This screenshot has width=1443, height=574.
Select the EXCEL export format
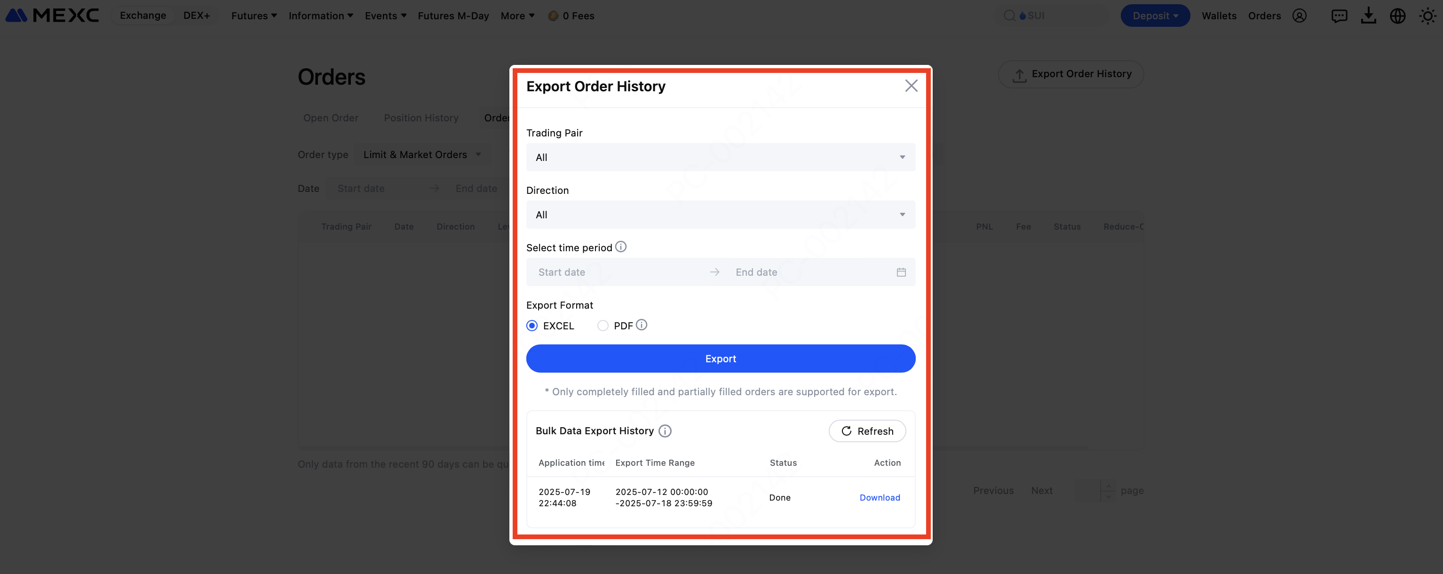(x=532, y=326)
